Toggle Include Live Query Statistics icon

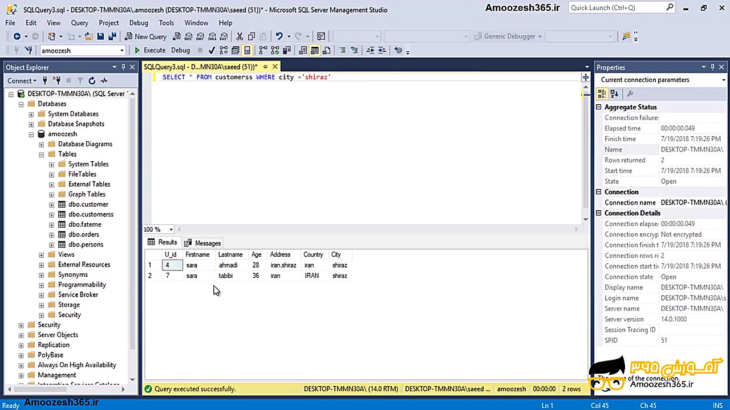(275, 50)
